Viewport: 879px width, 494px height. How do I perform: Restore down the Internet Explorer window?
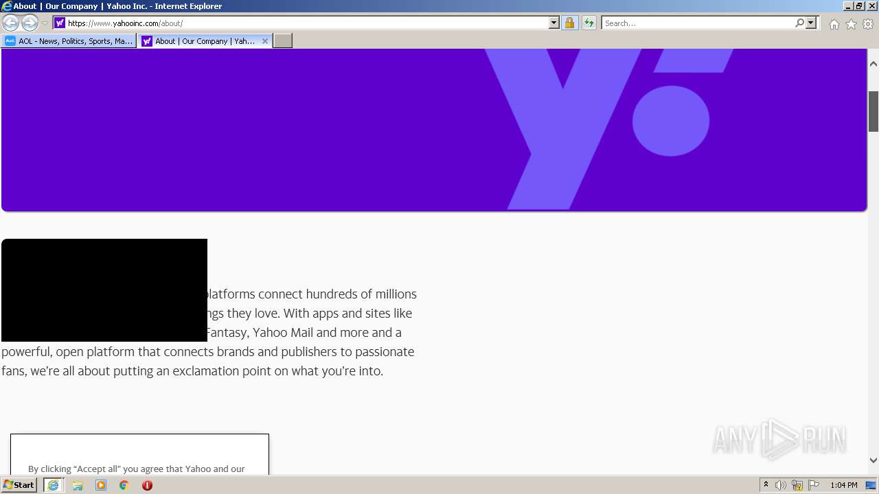(860, 6)
